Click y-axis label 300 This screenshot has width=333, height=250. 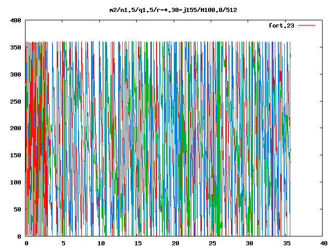(16, 74)
